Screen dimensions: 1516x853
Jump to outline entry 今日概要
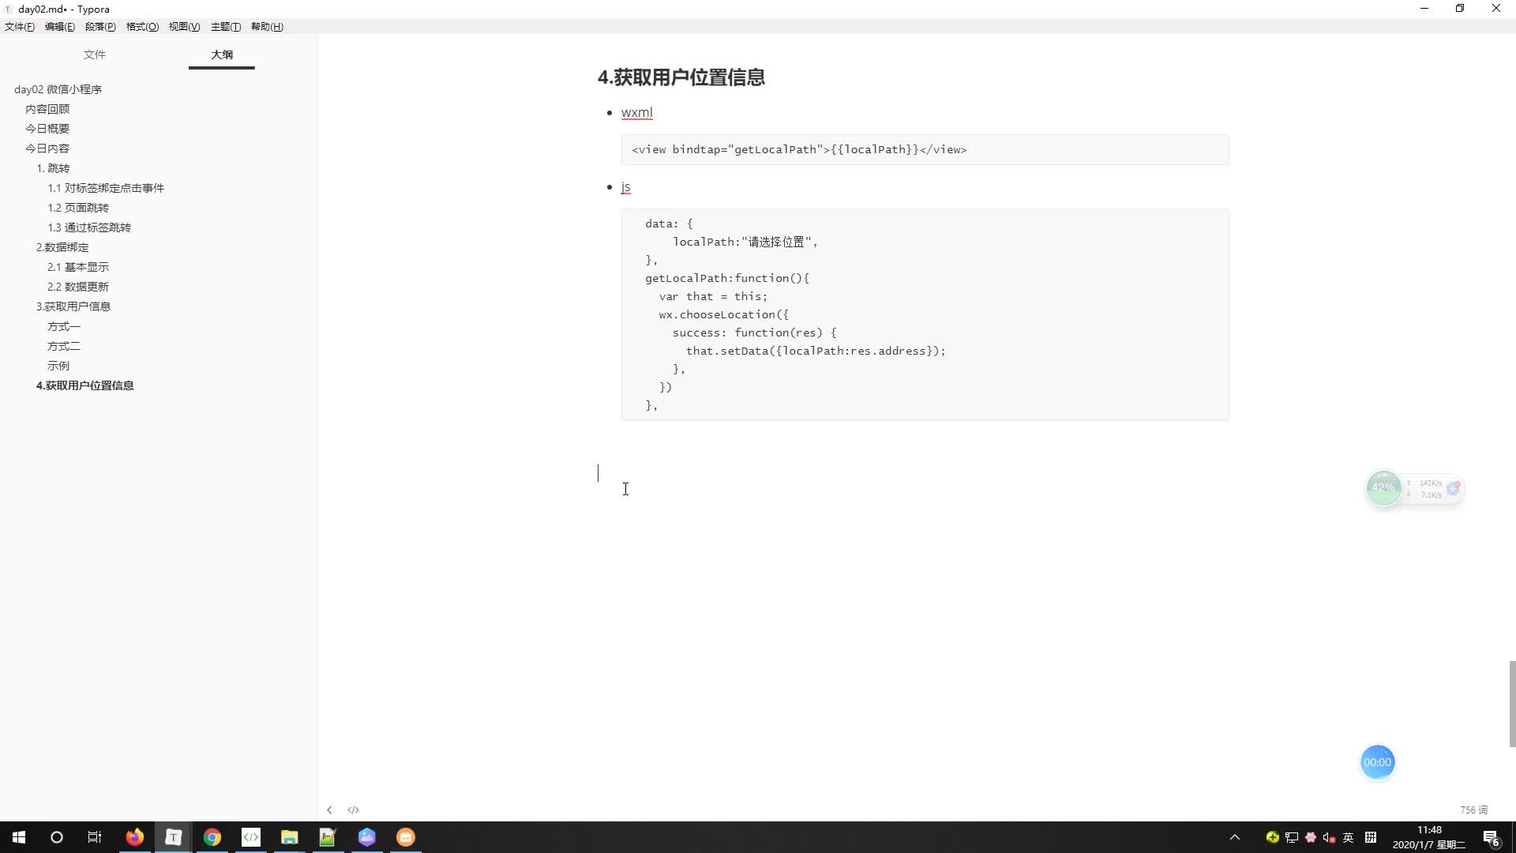coord(47,129)
